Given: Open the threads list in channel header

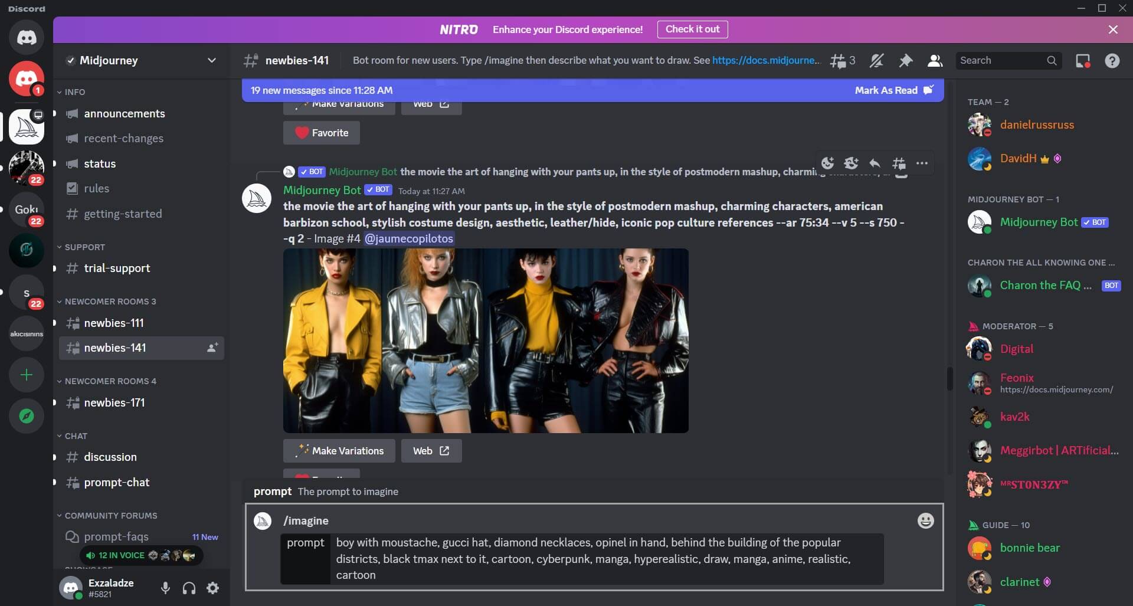Looking at the screenshot, I should 842,60.
